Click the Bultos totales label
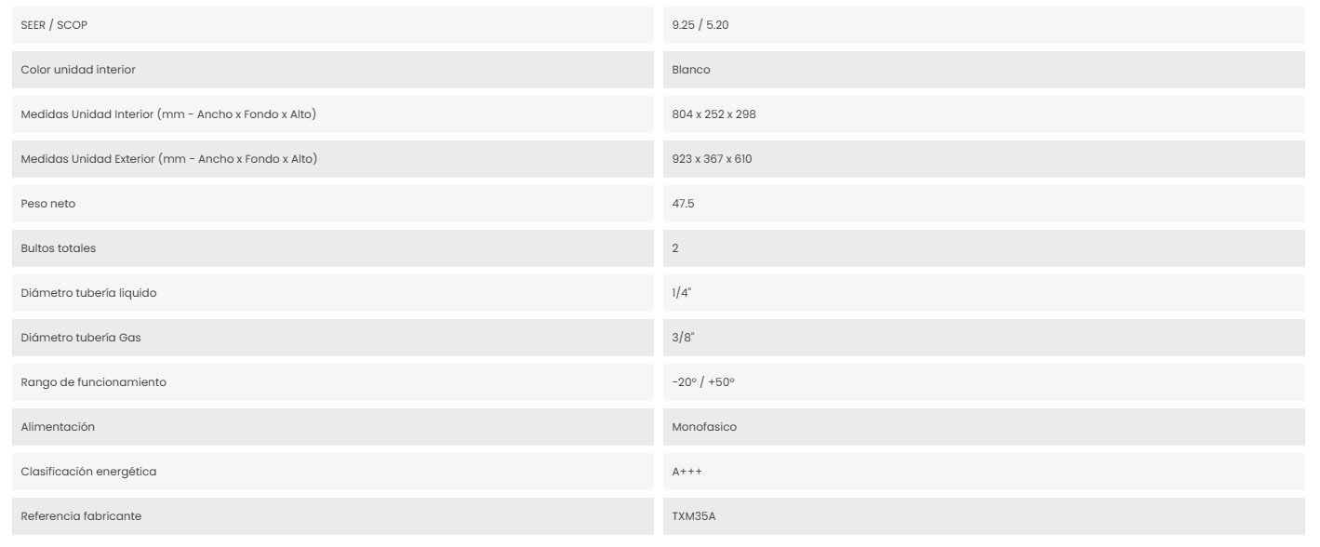This screenshot has width=1320, height=547. (59, 248)
